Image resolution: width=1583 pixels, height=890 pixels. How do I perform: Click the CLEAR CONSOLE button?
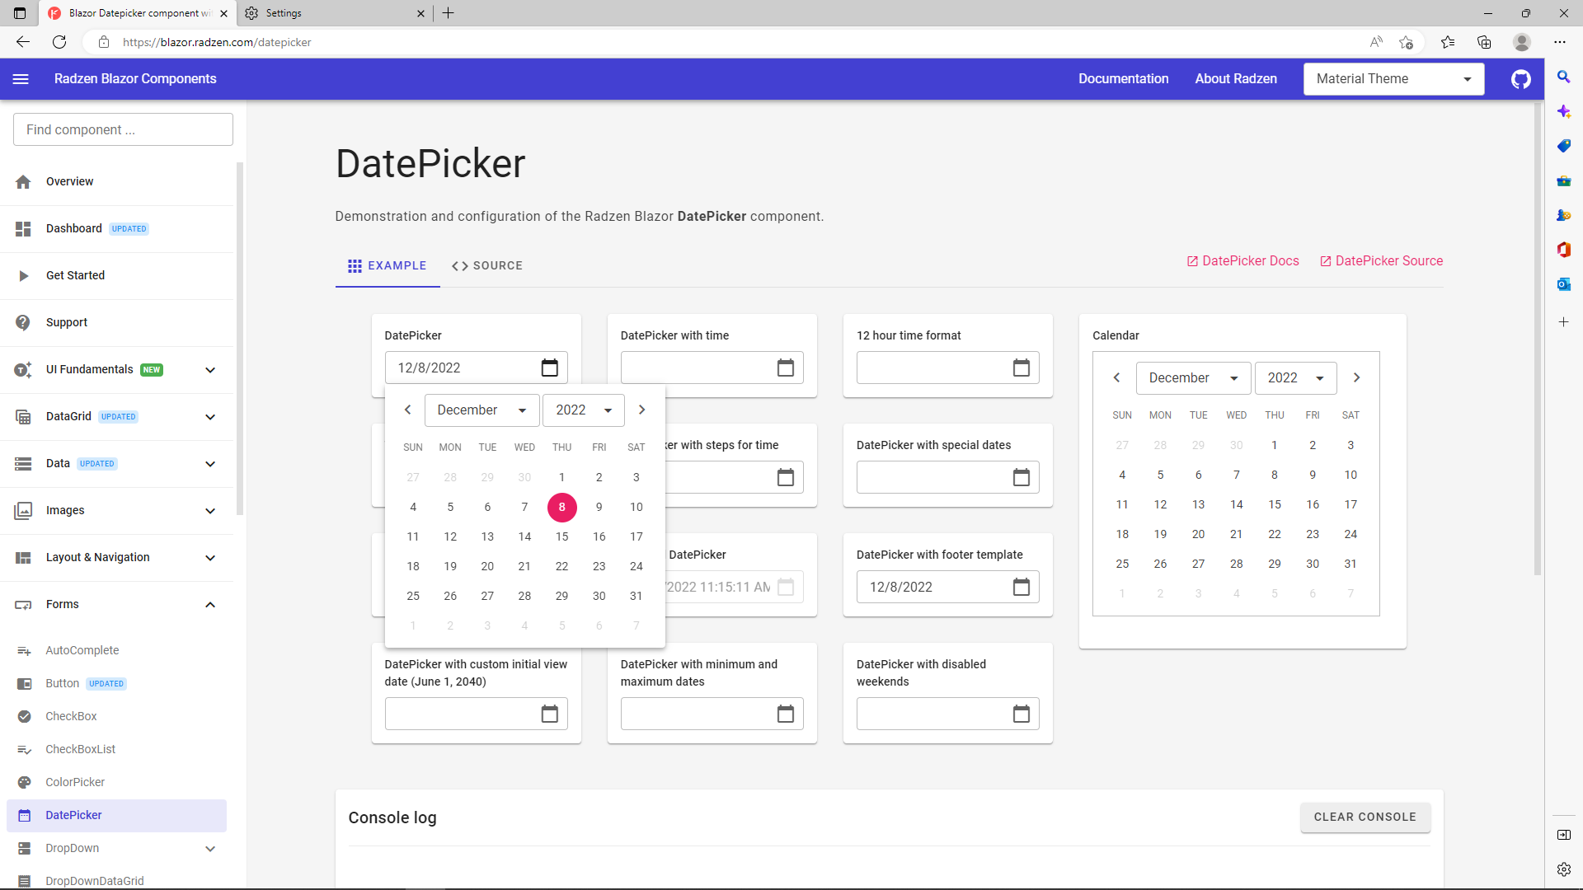(1365, 817)
